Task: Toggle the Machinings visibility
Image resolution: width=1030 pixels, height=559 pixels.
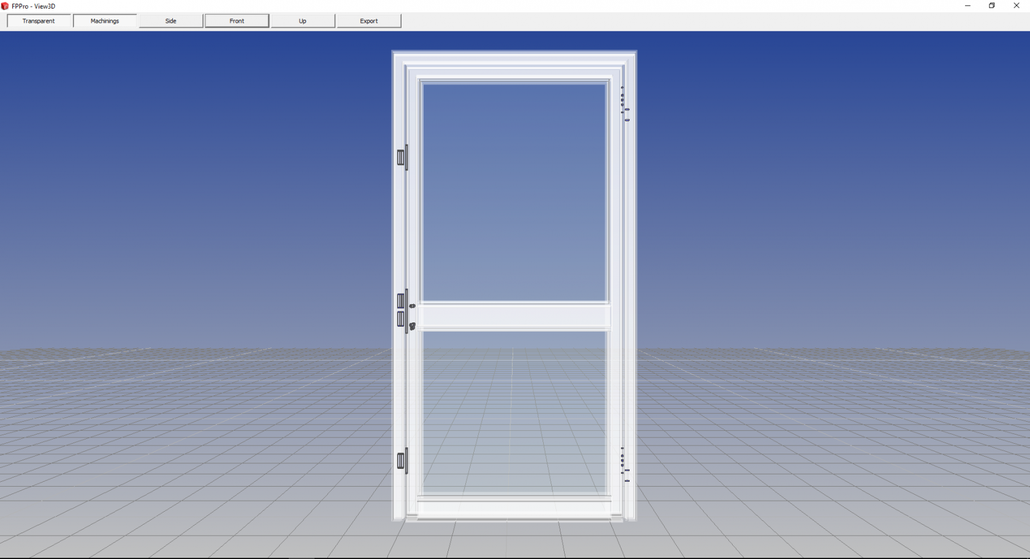Action: click(104, 20)
